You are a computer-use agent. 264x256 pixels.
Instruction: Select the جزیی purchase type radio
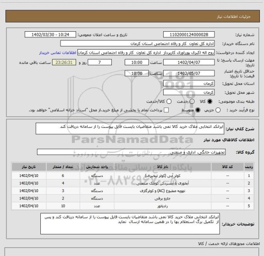(218, 110)
